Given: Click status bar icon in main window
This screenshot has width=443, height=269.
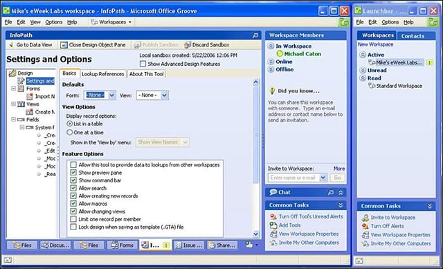Looking at the screenshot, I should pos(8,260).
